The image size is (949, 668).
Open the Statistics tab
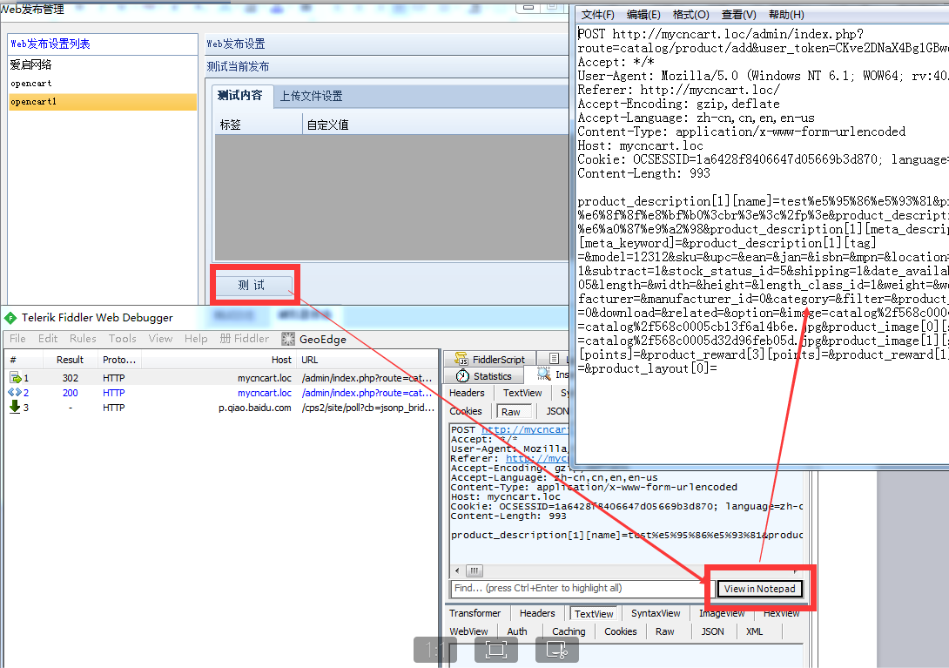(x=484, y=376)
